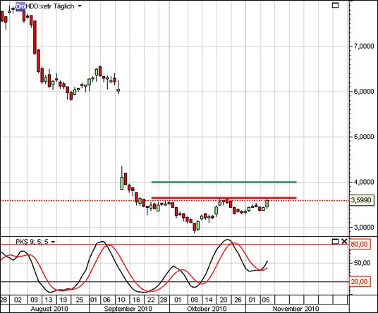Click the November 2010 month label
The image size is (378, 313).
[x=295, y=309]
